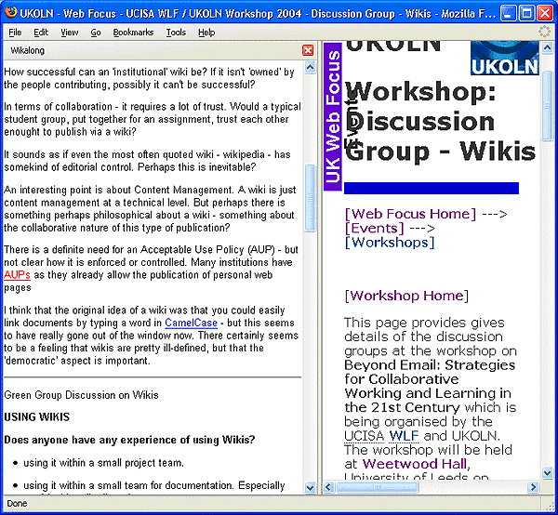
Task: Click the sidebar vertical scrollbar thumb
Action: (x=311, y=198)
